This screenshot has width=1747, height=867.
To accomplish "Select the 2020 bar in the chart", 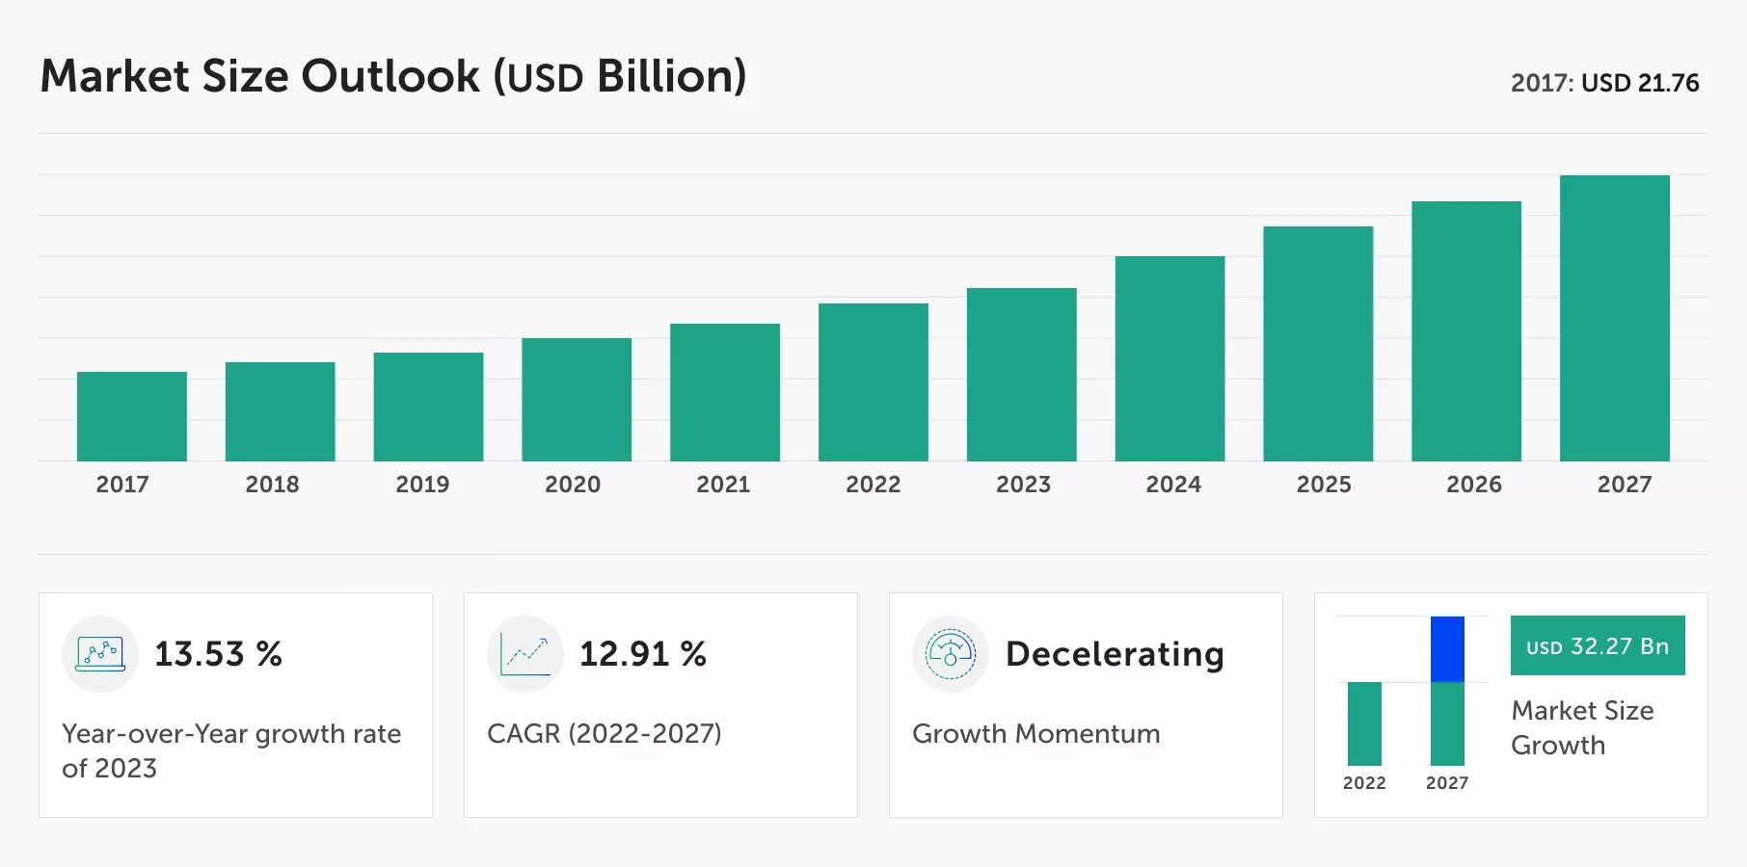I will [x=577, y=399].
